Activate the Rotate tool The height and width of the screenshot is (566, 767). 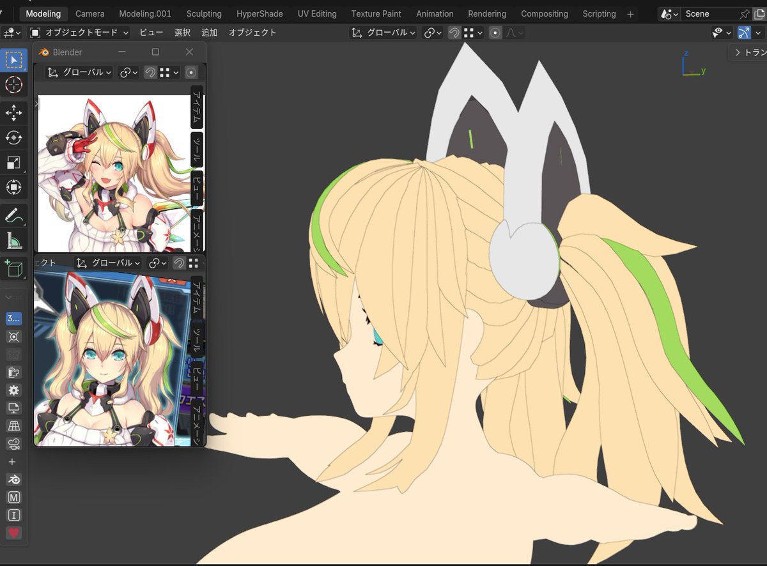tap(14, 137)
